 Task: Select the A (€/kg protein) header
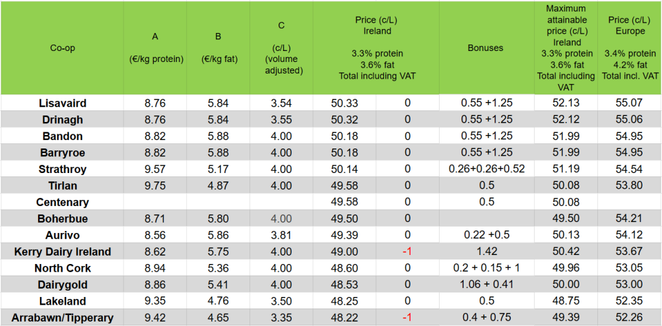155,48
